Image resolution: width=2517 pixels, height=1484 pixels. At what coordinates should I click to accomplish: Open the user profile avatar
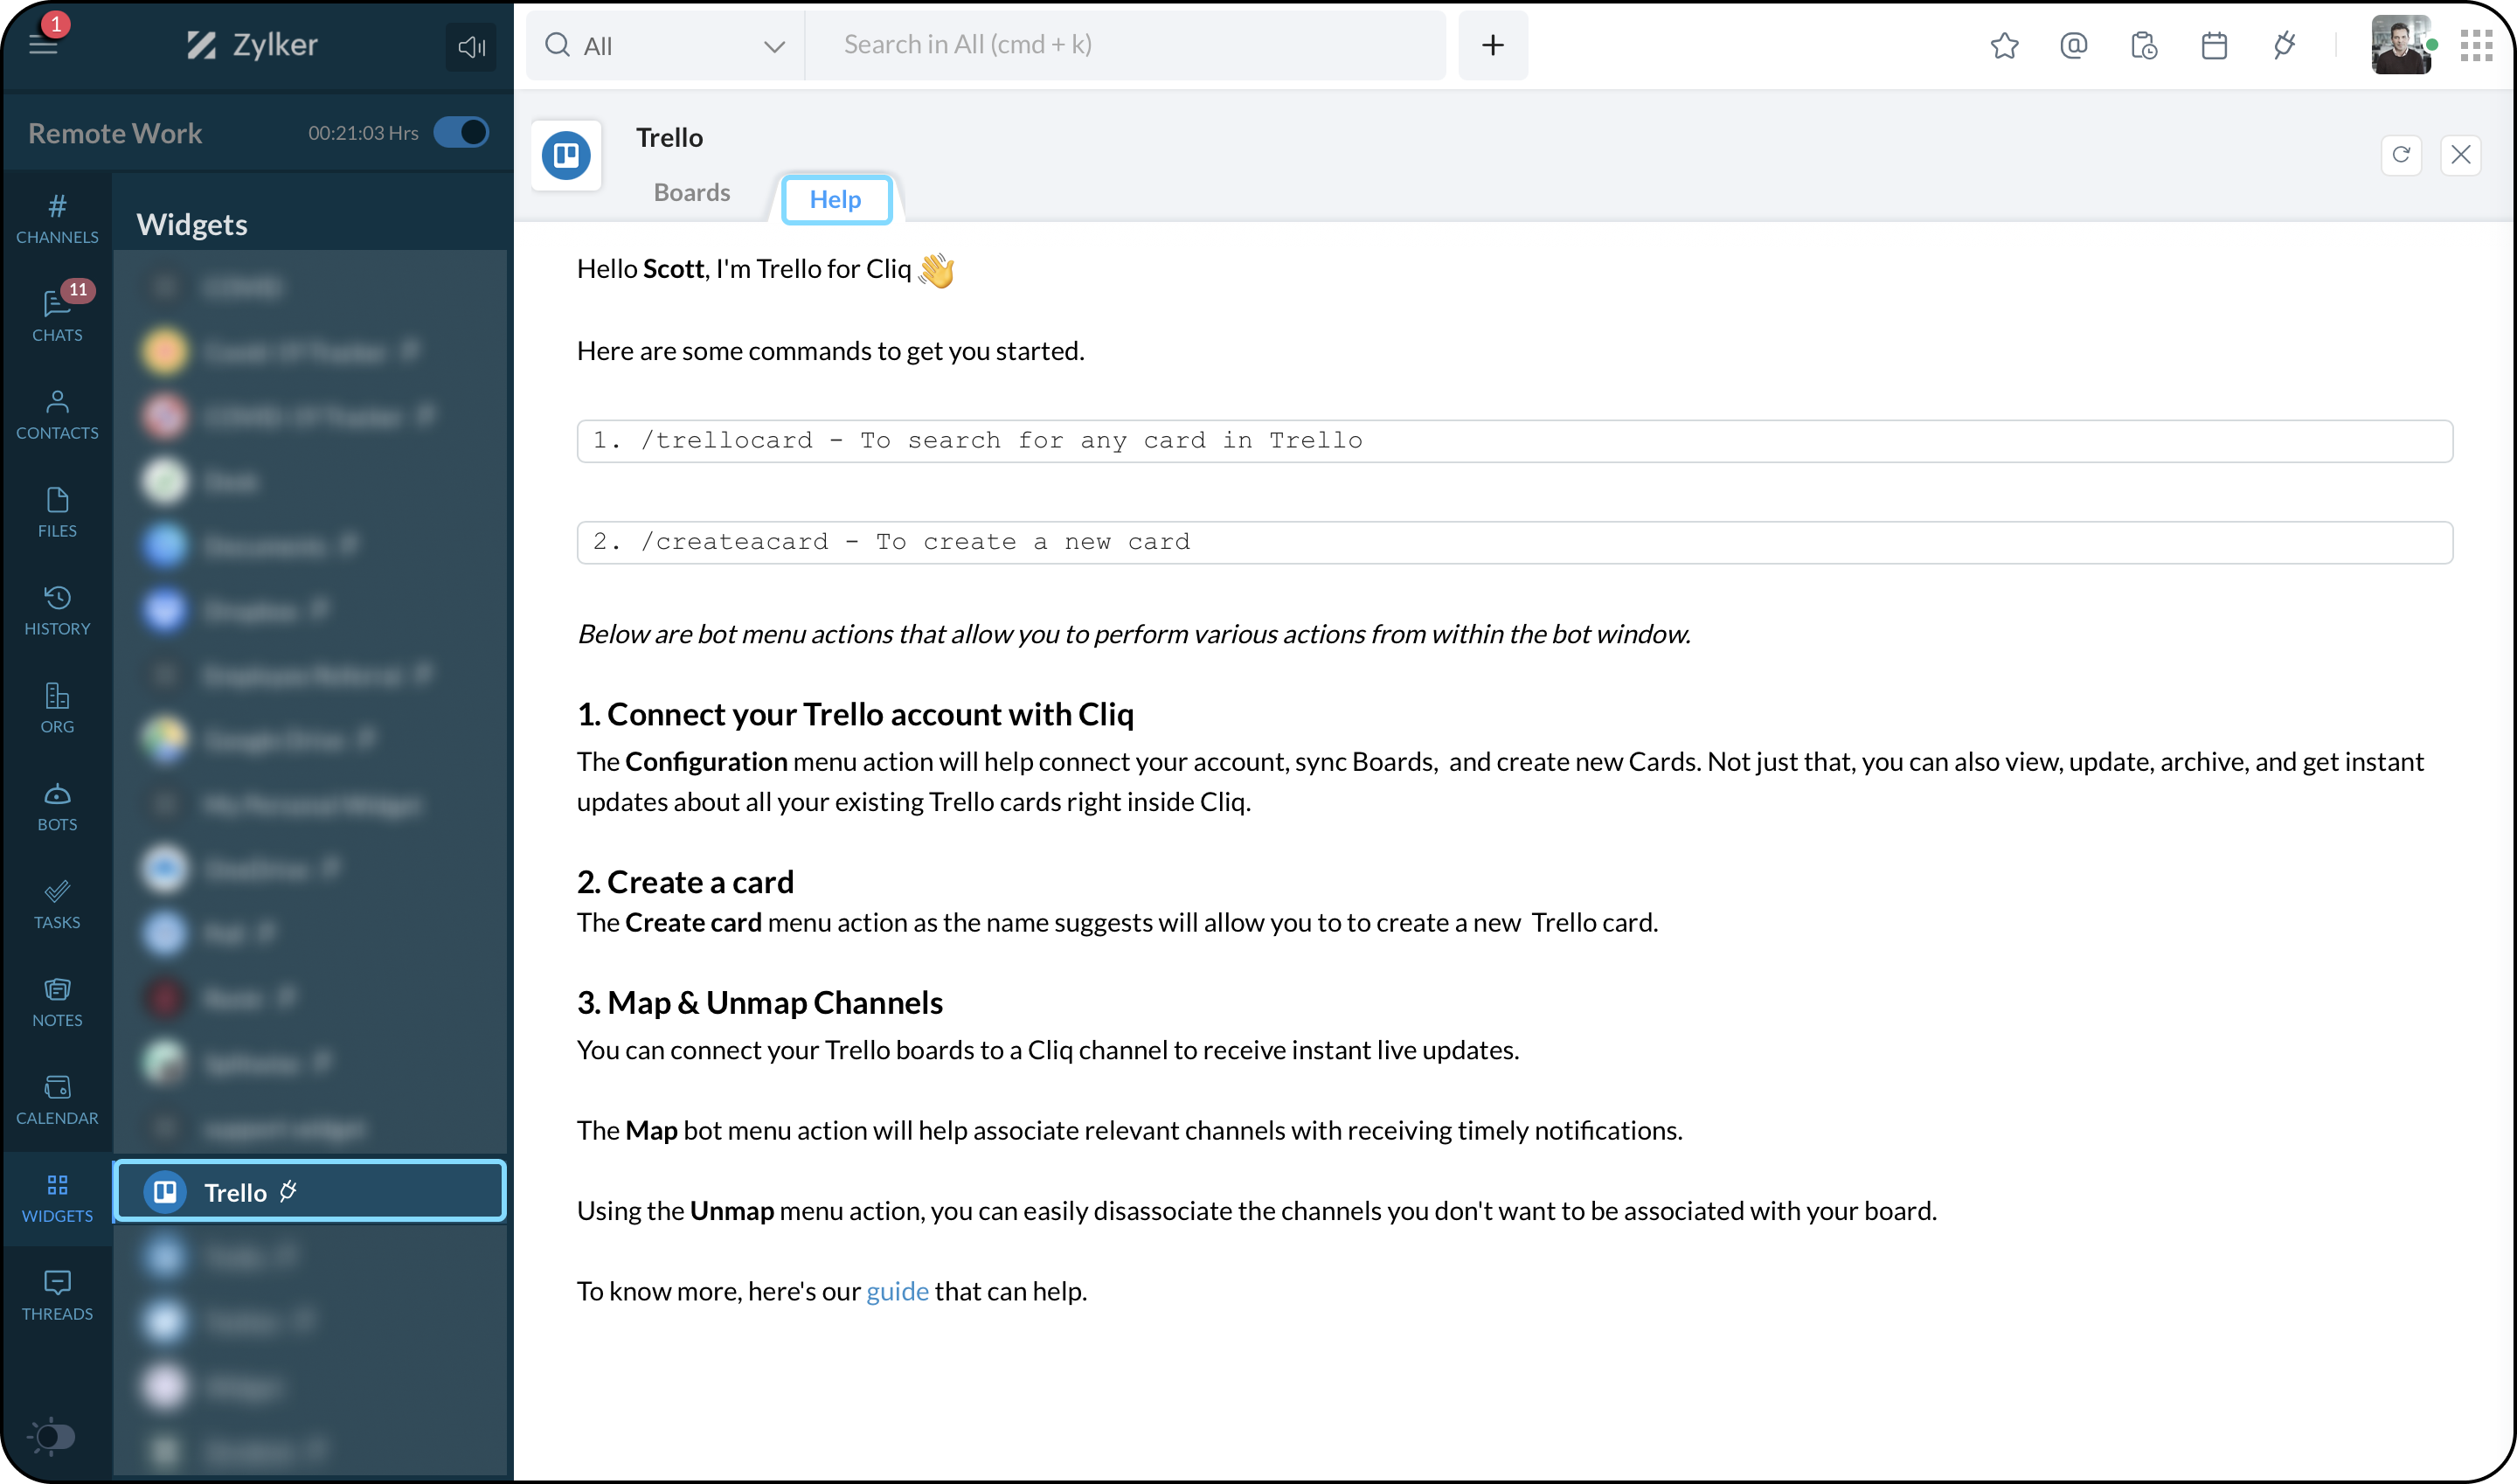[2401, 45]
